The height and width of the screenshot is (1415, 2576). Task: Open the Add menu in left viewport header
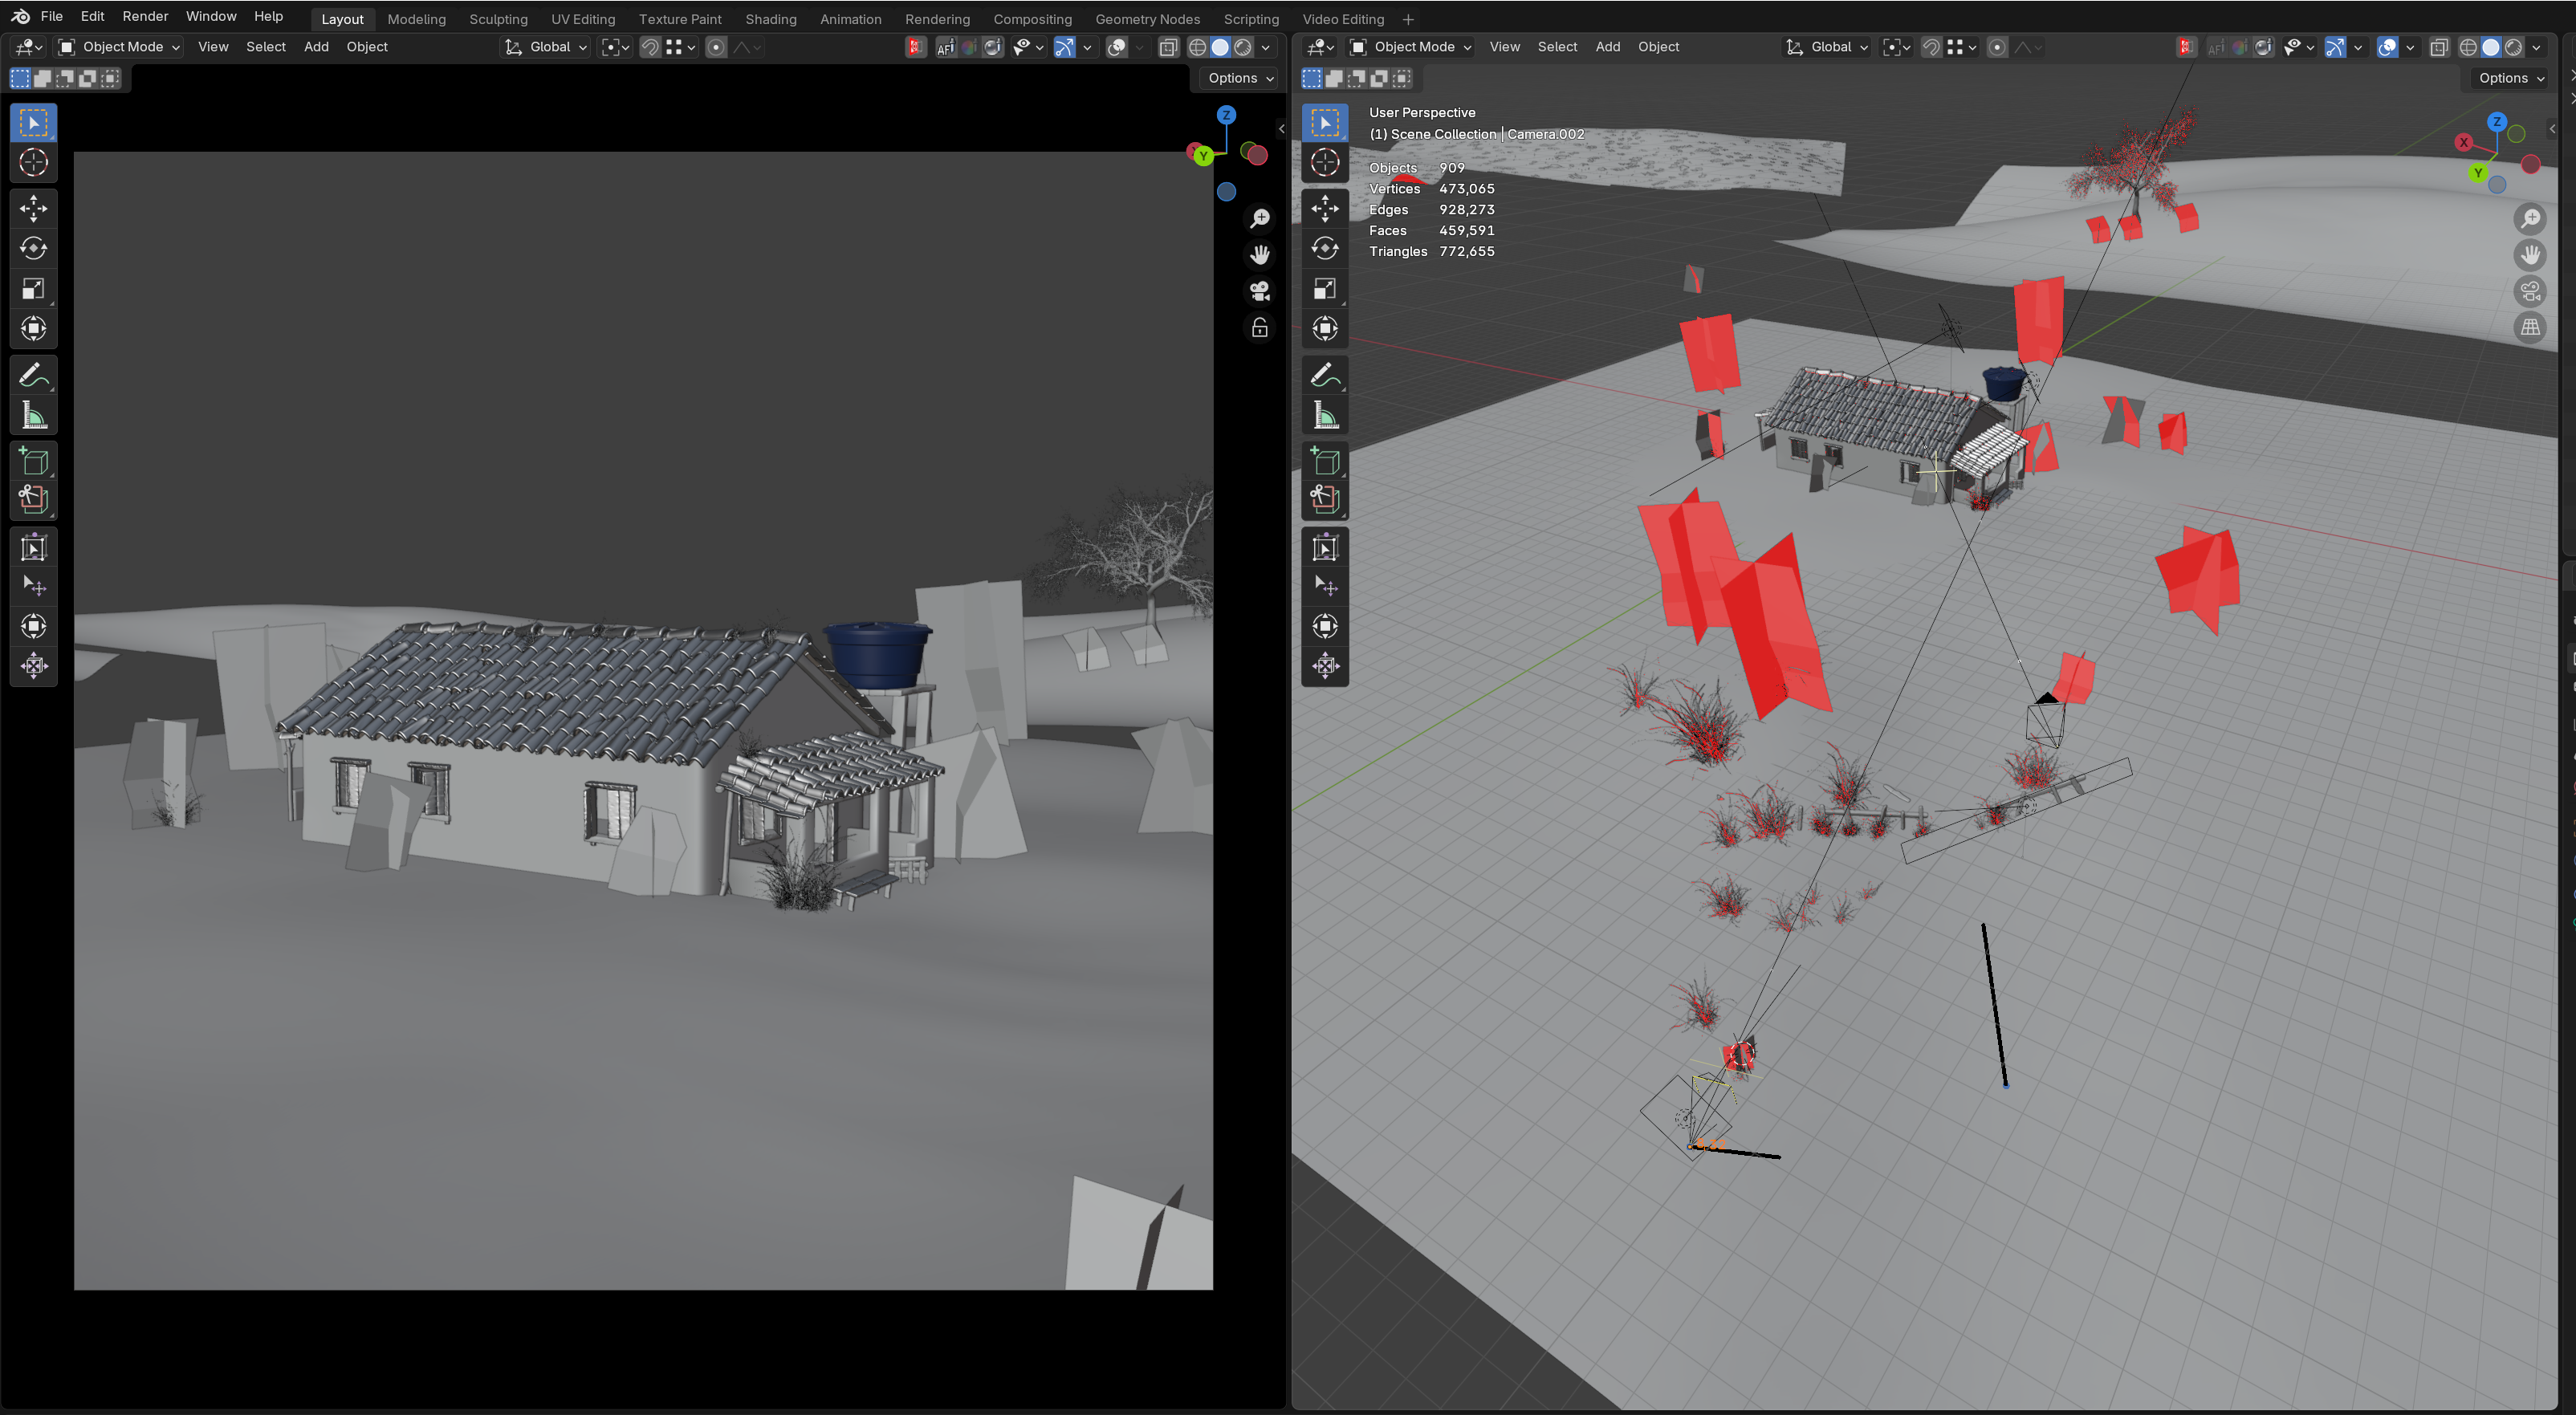point(316,47)
